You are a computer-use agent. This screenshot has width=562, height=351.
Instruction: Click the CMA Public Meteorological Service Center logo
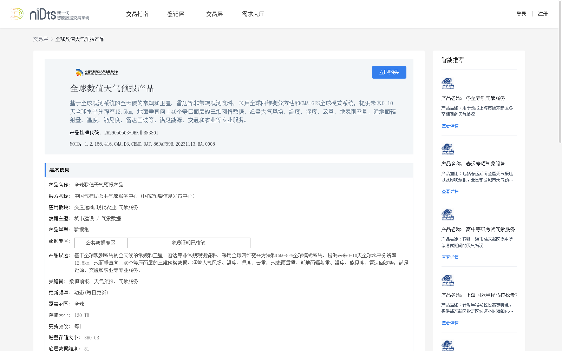pos(97,72)
